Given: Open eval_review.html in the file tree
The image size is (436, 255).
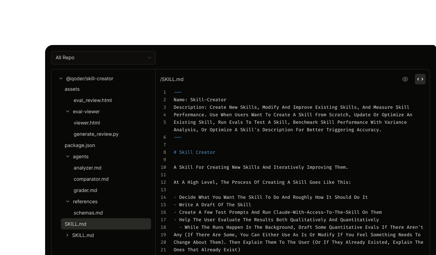Looking at the screenshot, I should click(x=92, y=100).
